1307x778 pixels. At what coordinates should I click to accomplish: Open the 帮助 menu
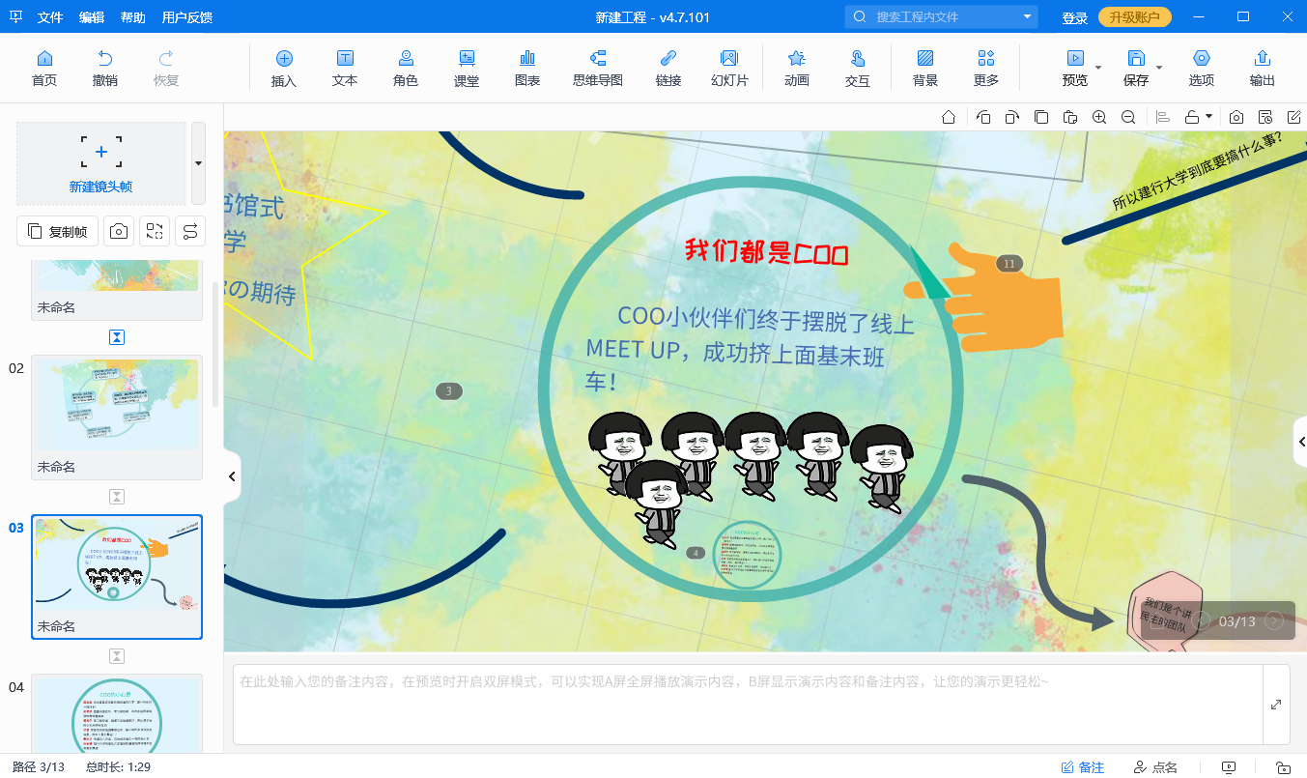133,17
